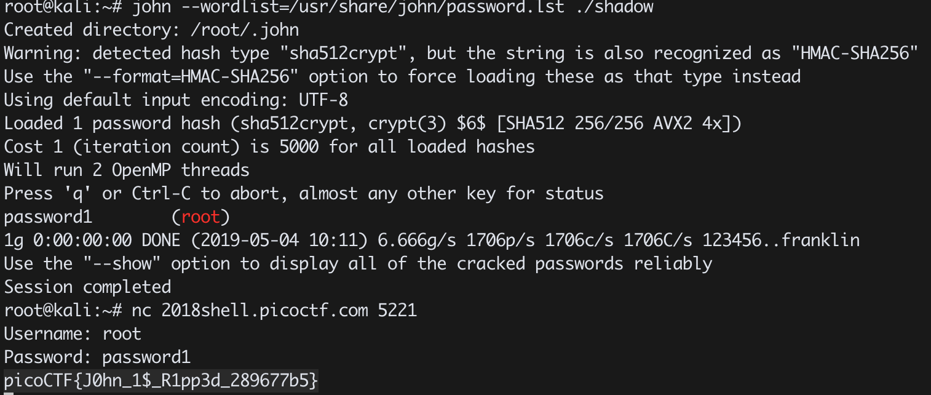931x395 pixels.
Task: Click the 'Username: root' prompt line
Action: point(73,333)
